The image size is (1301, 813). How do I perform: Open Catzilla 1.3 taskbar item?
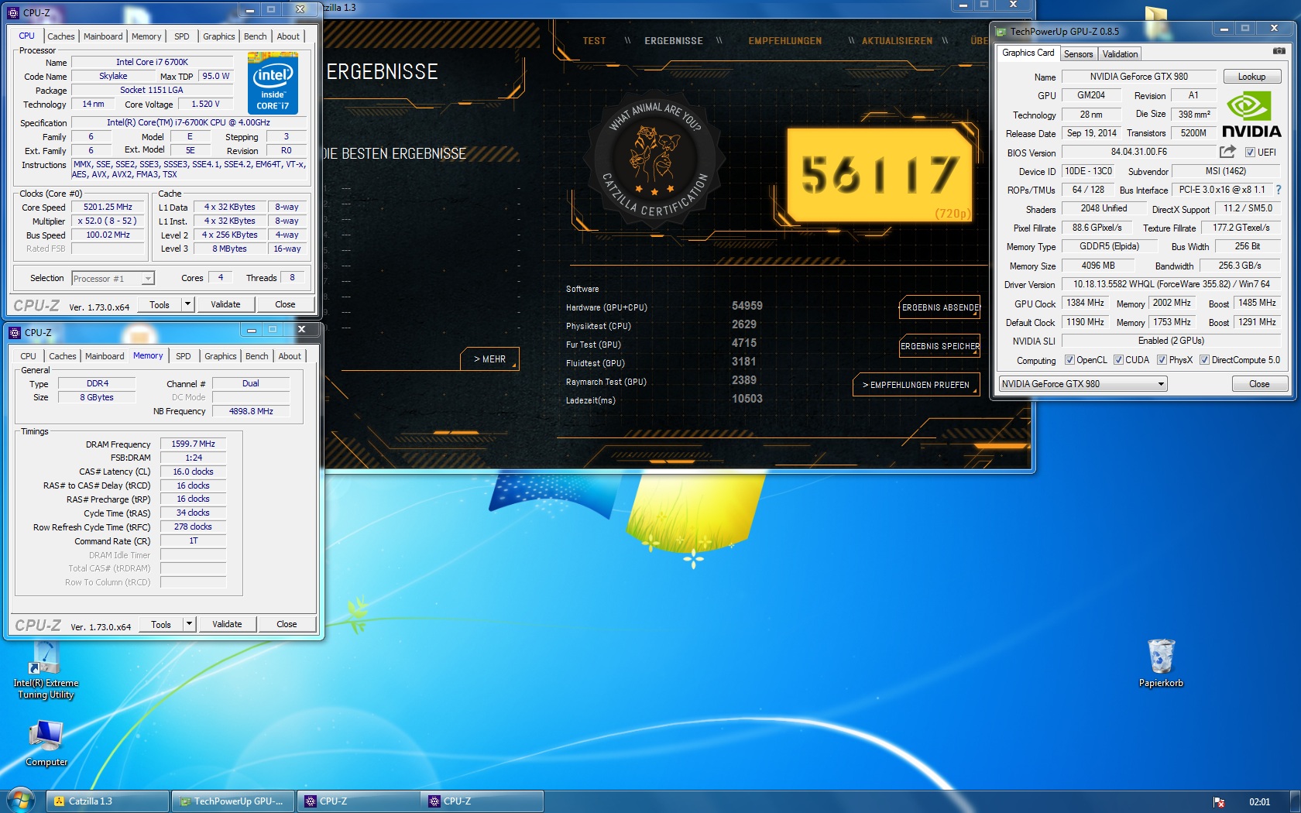(108, 801)
